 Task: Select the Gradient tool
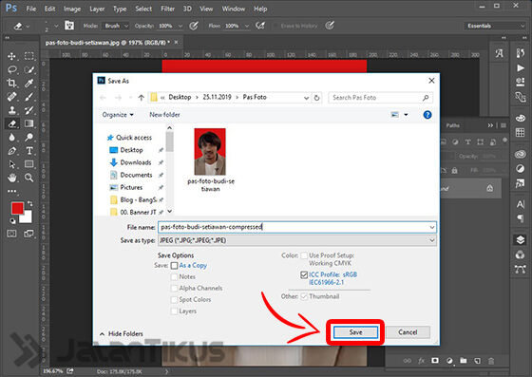coord(29,123)
